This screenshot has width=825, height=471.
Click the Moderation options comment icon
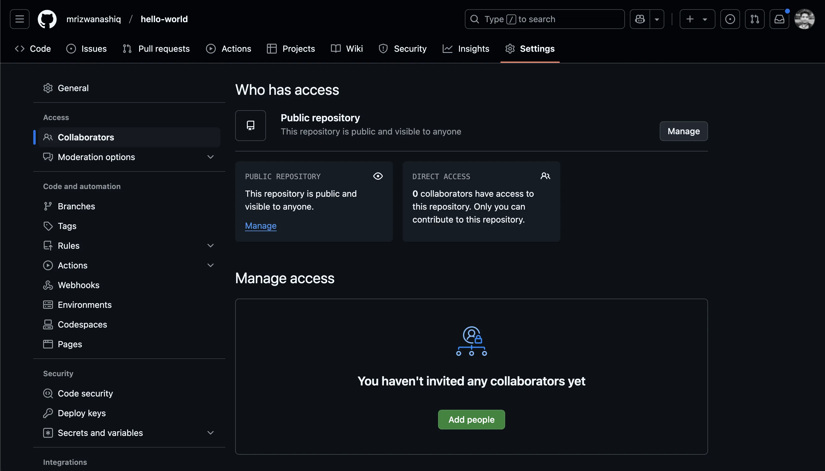(48, 157)
